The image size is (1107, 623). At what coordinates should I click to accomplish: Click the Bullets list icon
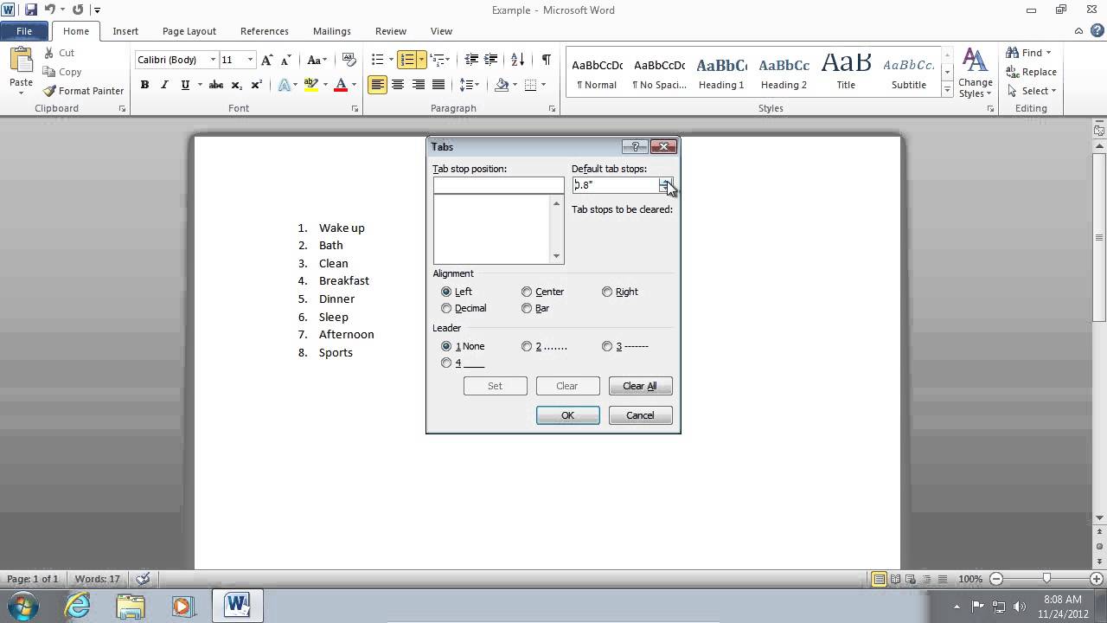point(378,60)
